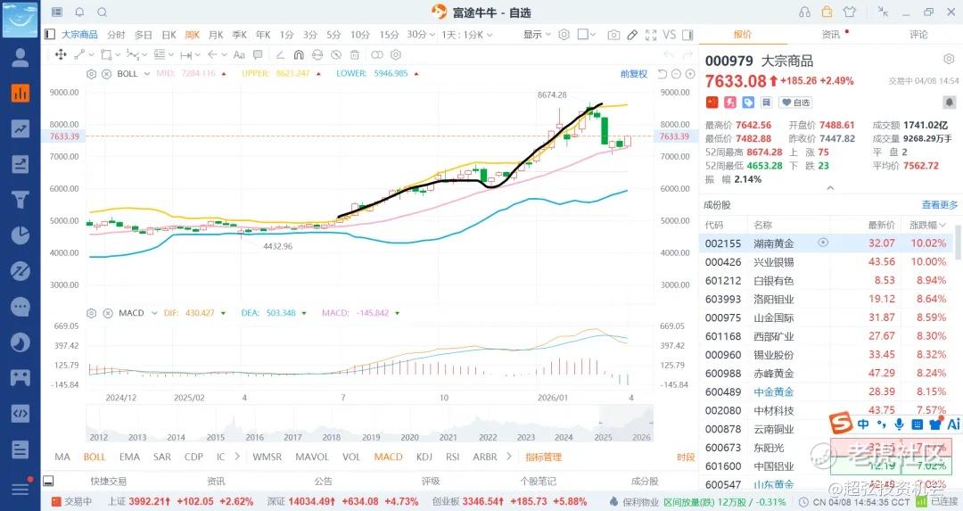
Task: Open the screenshot camera tool
Action: [613, 35]
